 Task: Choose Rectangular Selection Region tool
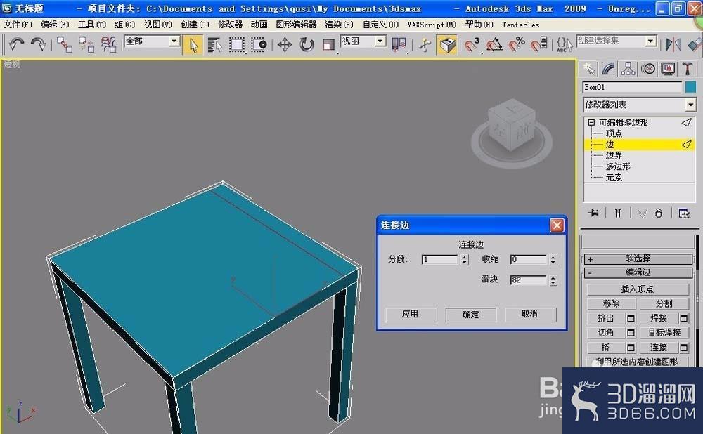[237, 45]
